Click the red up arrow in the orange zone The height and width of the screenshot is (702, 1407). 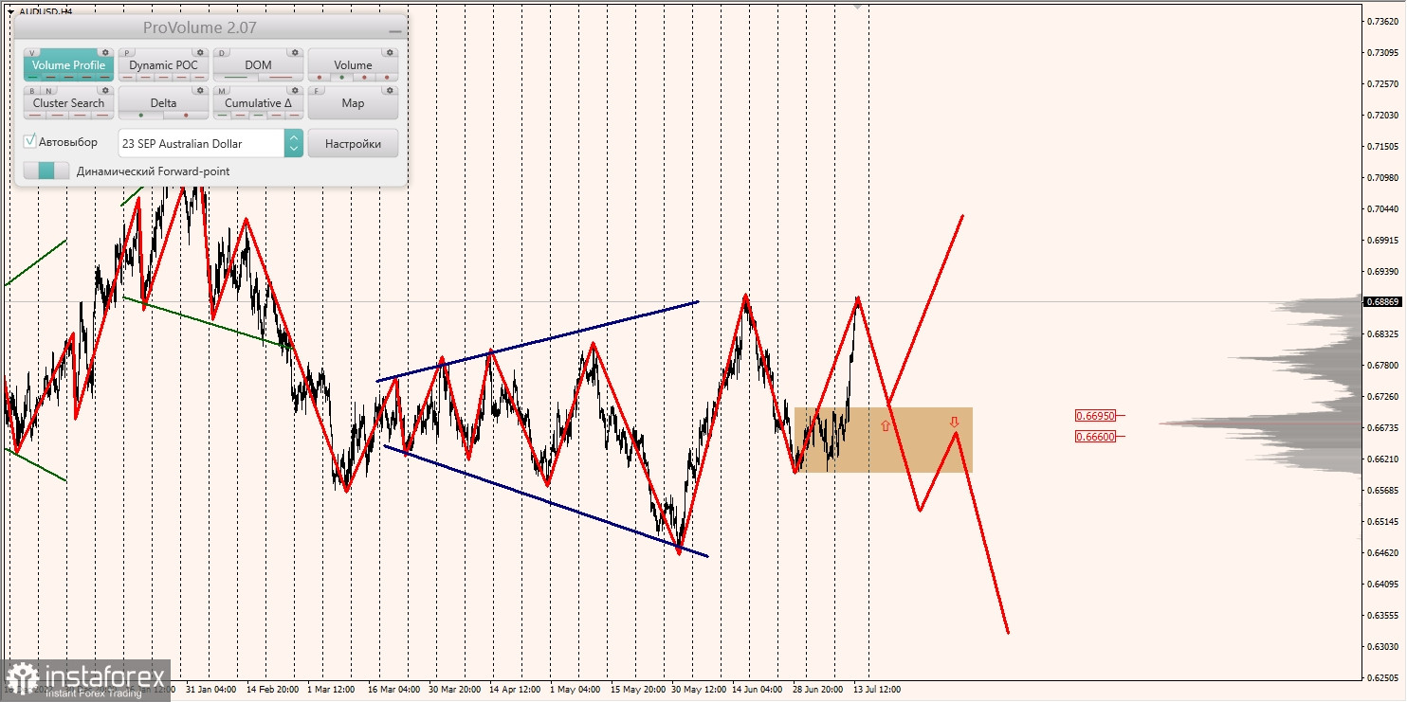pos(886,426)
